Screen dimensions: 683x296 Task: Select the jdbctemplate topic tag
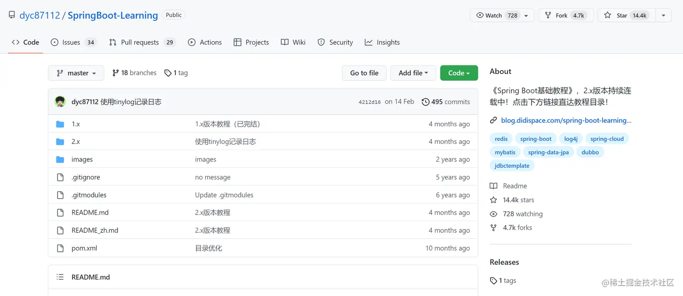[512, 166]
